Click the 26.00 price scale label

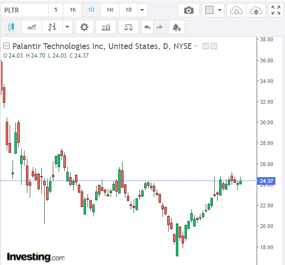pos(266,164)
